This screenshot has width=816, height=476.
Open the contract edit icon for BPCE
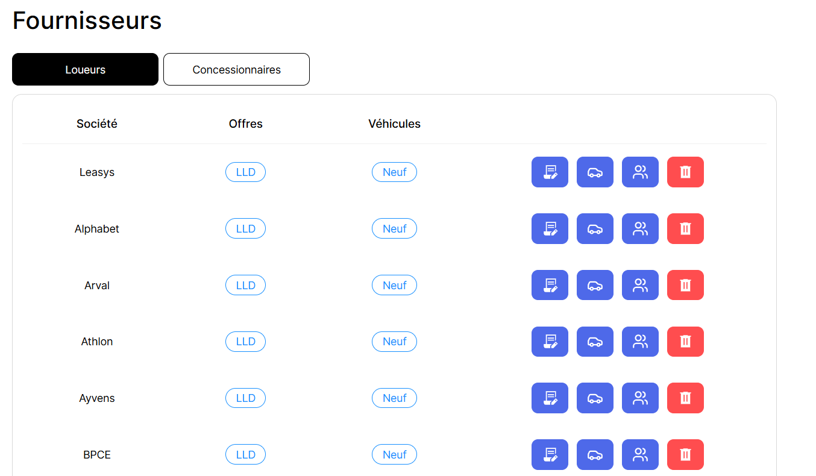point(550,455)
